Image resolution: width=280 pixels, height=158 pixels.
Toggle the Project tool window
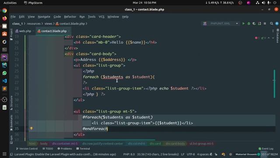(11, 34)
